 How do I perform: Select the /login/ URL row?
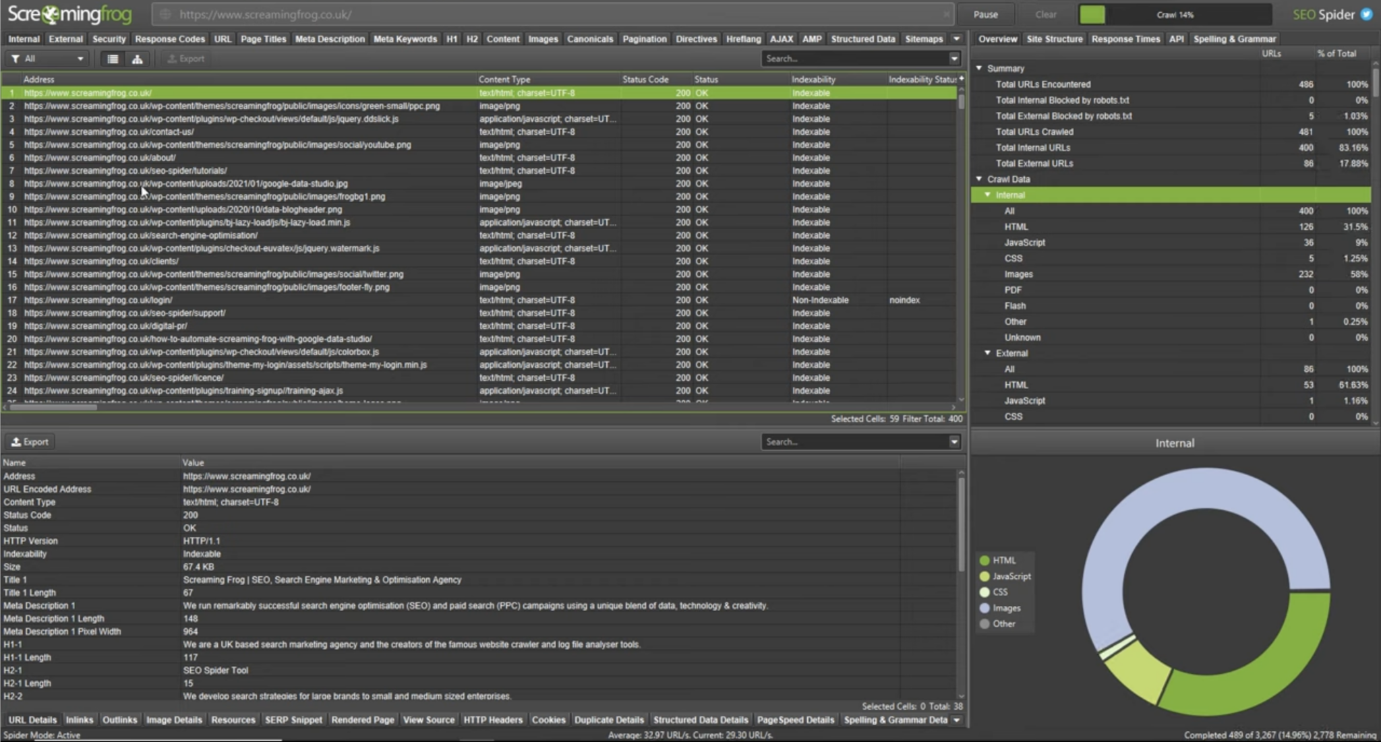coord(479,301)
